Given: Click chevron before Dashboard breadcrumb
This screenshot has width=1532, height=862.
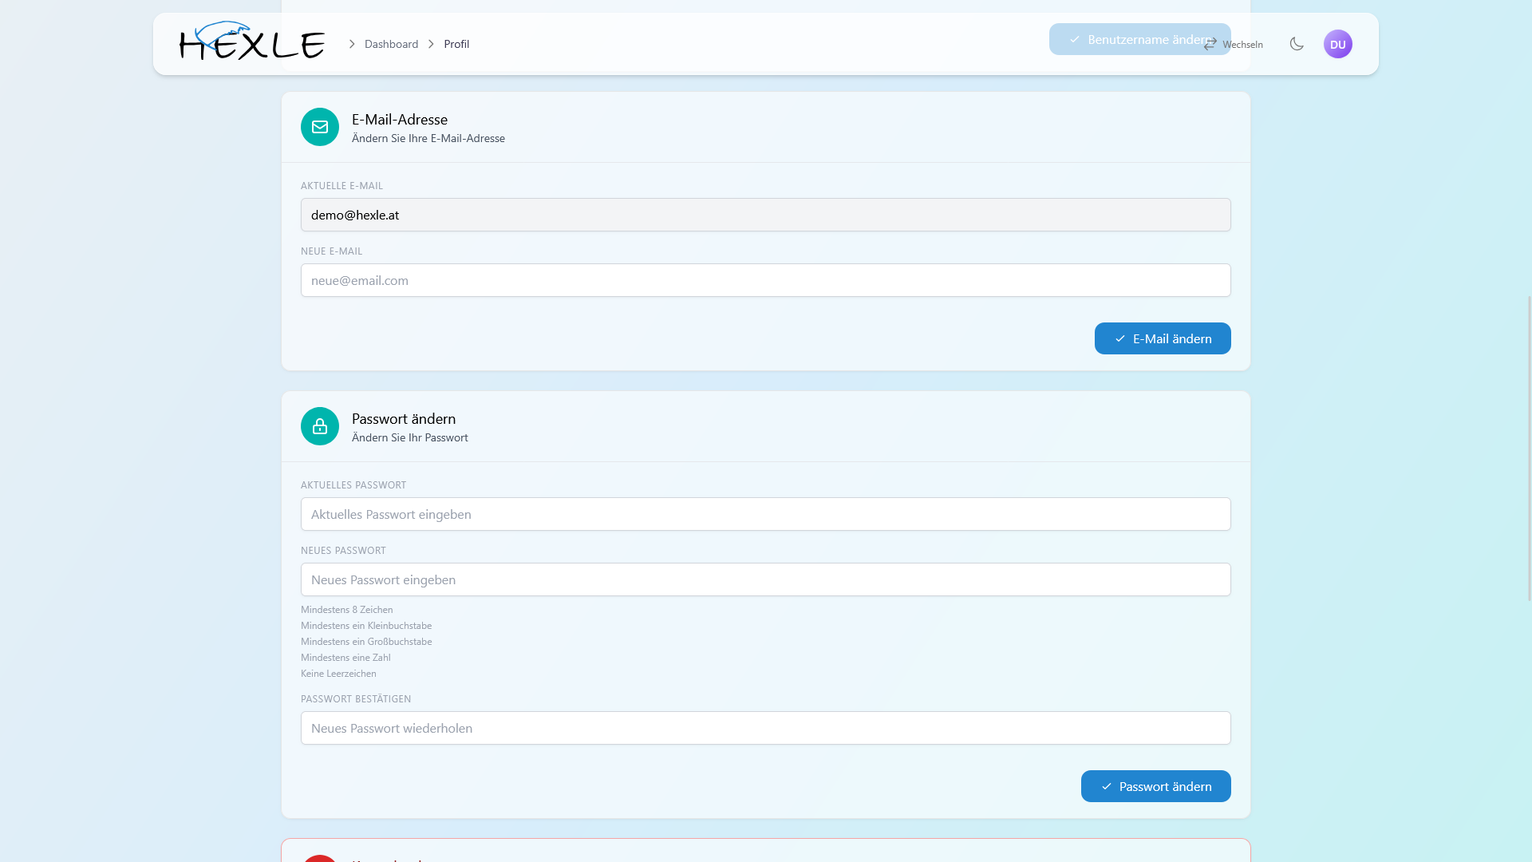Looking at the screenshot, I should [x=352, y=44].
